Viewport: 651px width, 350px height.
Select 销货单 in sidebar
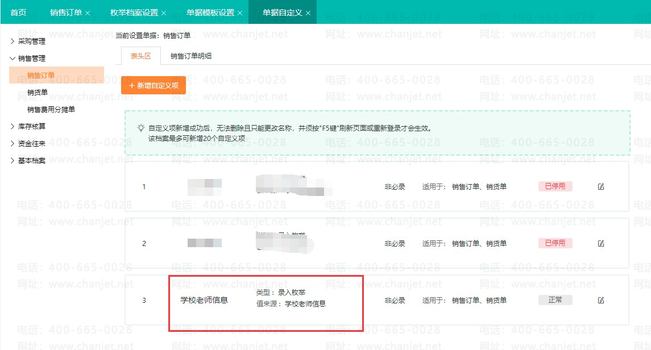(x=38, y=92)
